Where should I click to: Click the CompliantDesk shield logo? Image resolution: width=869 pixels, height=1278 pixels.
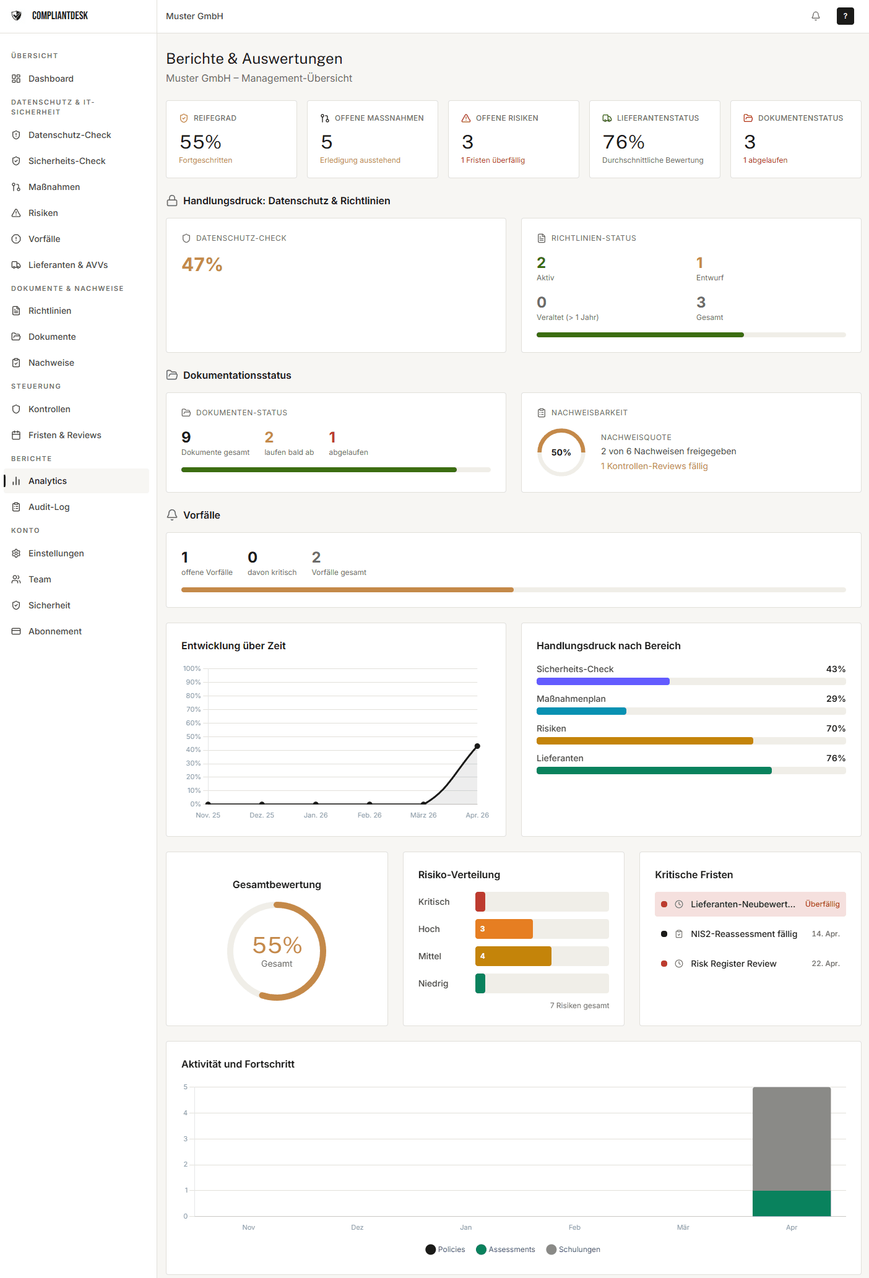click(17, 15)
